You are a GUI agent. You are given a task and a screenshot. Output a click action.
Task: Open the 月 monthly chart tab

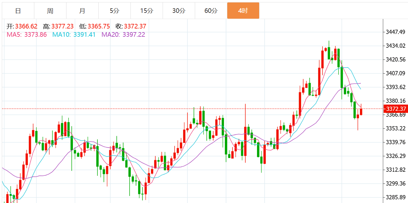coord(82,11)
